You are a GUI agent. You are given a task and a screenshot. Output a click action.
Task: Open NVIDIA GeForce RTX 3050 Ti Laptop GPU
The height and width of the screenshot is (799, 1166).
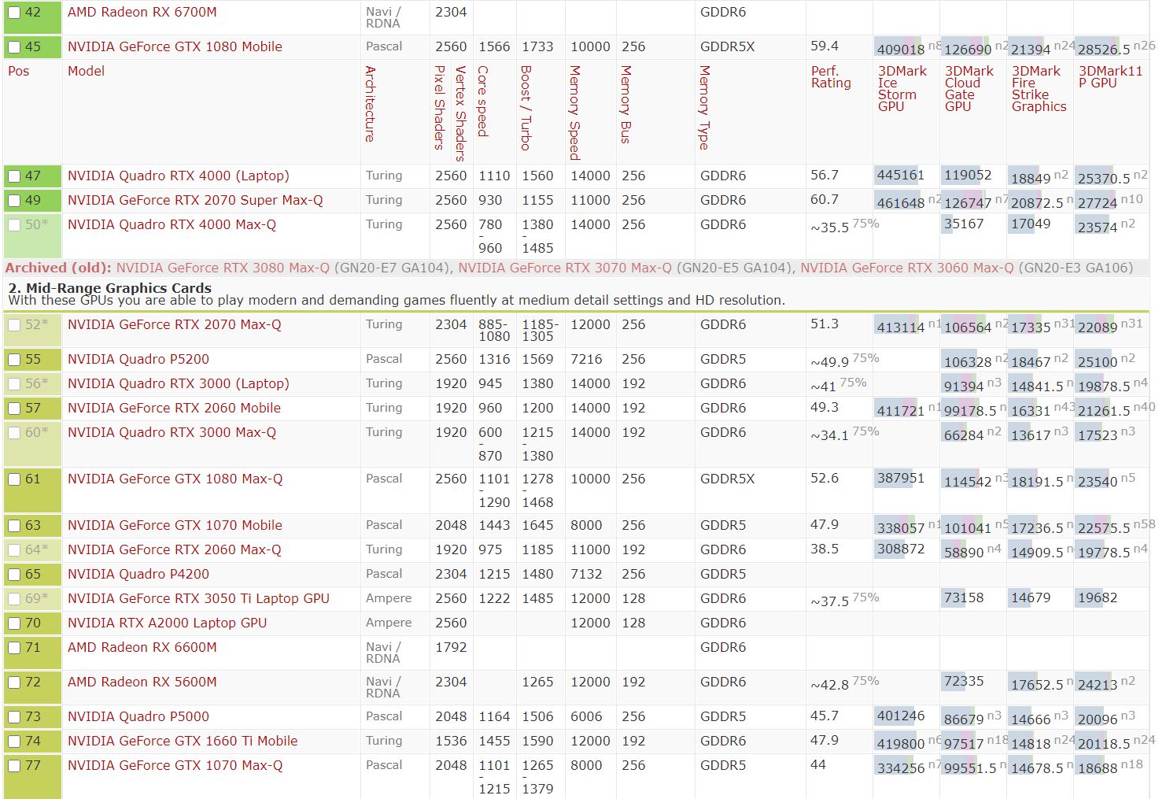point(198,599)
